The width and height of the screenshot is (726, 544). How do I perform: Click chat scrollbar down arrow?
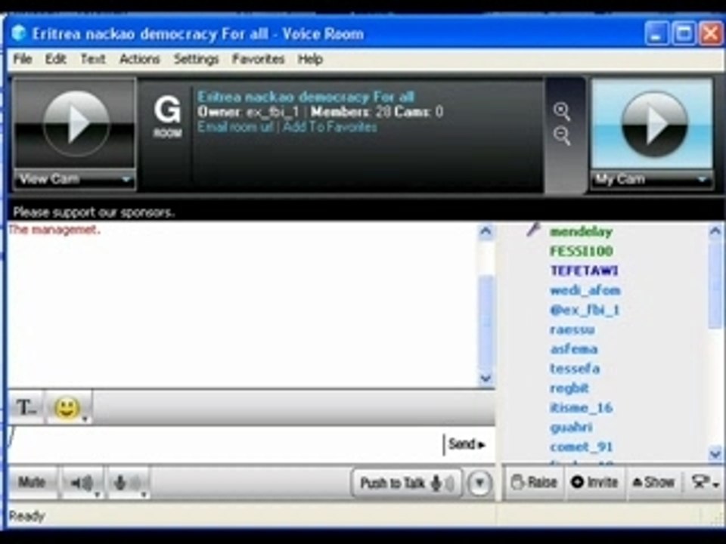coord(486,378)
